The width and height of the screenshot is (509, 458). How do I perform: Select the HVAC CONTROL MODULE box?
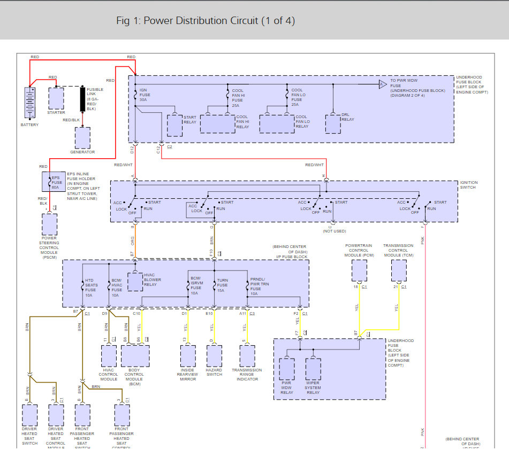[109, 356]
